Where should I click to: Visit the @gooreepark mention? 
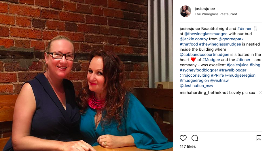(231, 39)
